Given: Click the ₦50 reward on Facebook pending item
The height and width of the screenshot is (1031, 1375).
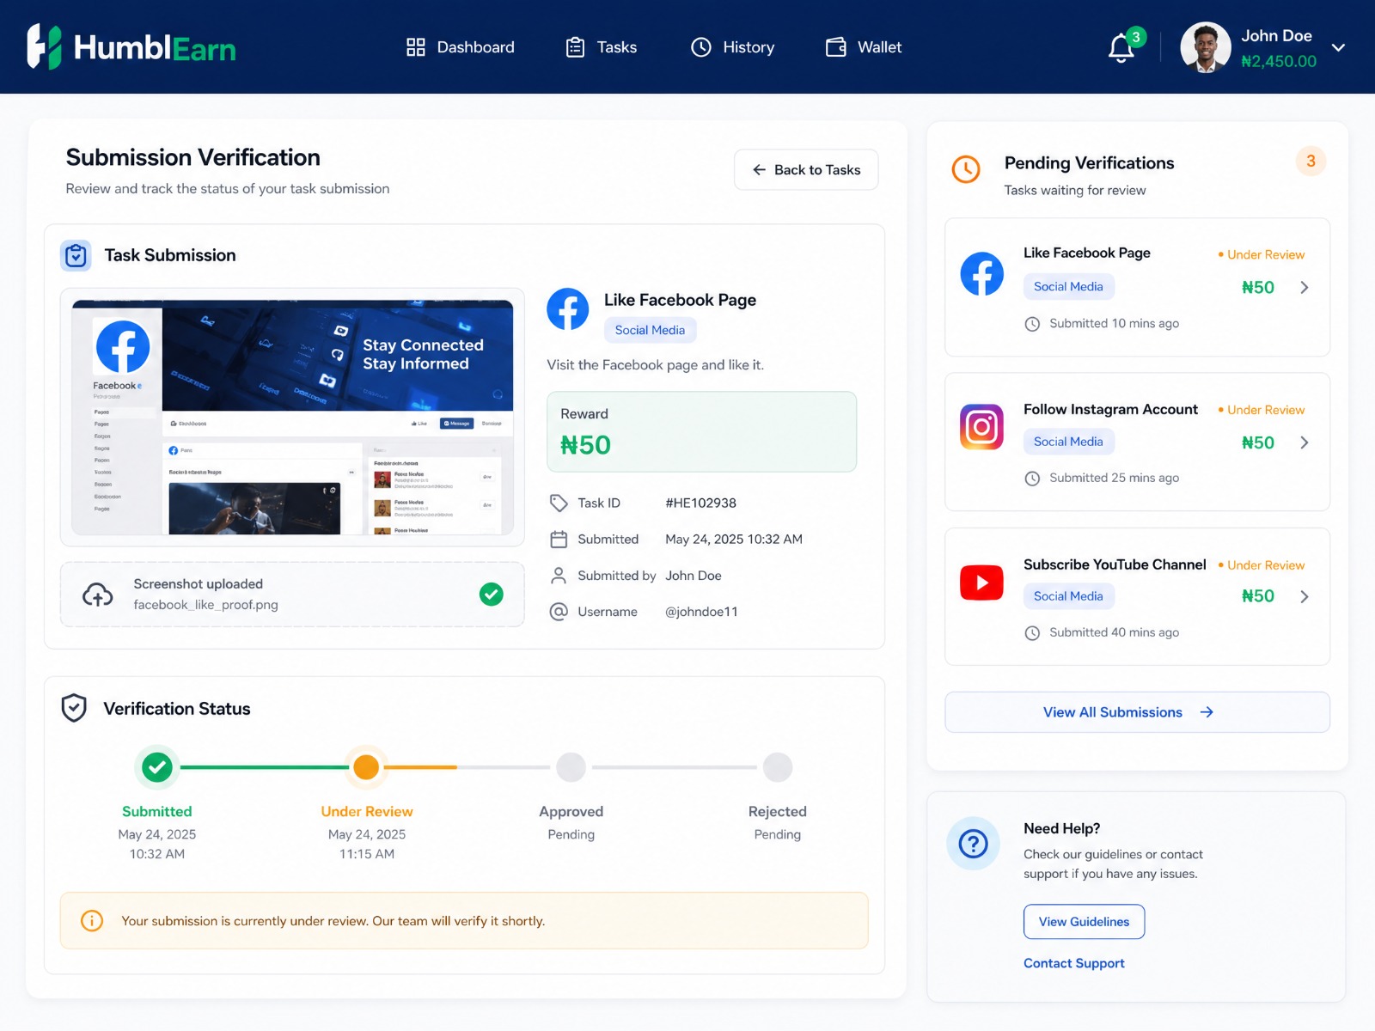Looking at the screenshot, I should tap(1258, 288).
